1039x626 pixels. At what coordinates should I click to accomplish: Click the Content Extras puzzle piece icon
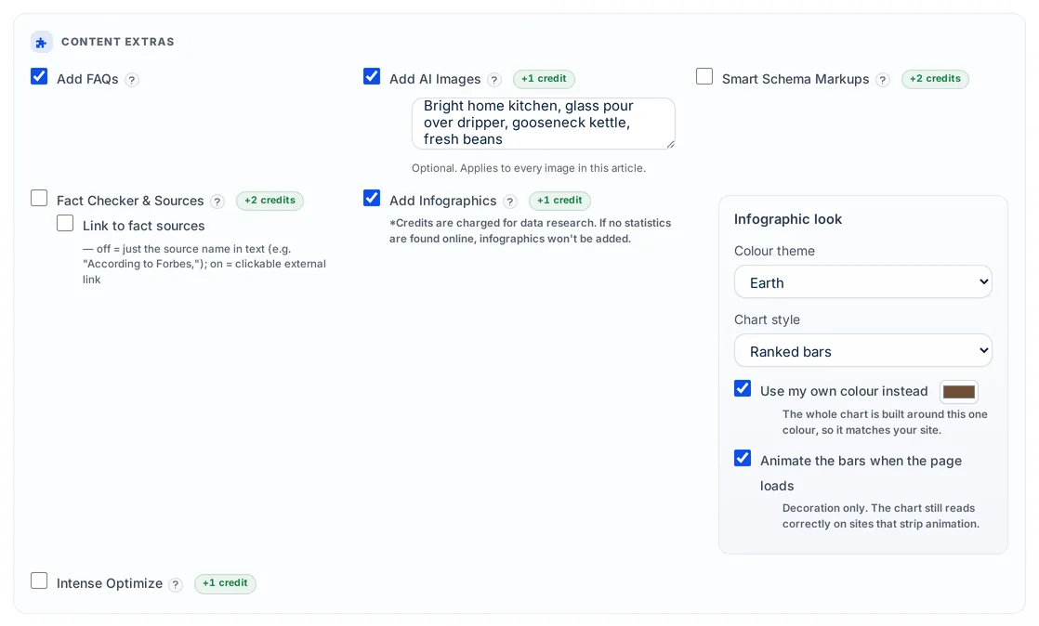(42, 43)
